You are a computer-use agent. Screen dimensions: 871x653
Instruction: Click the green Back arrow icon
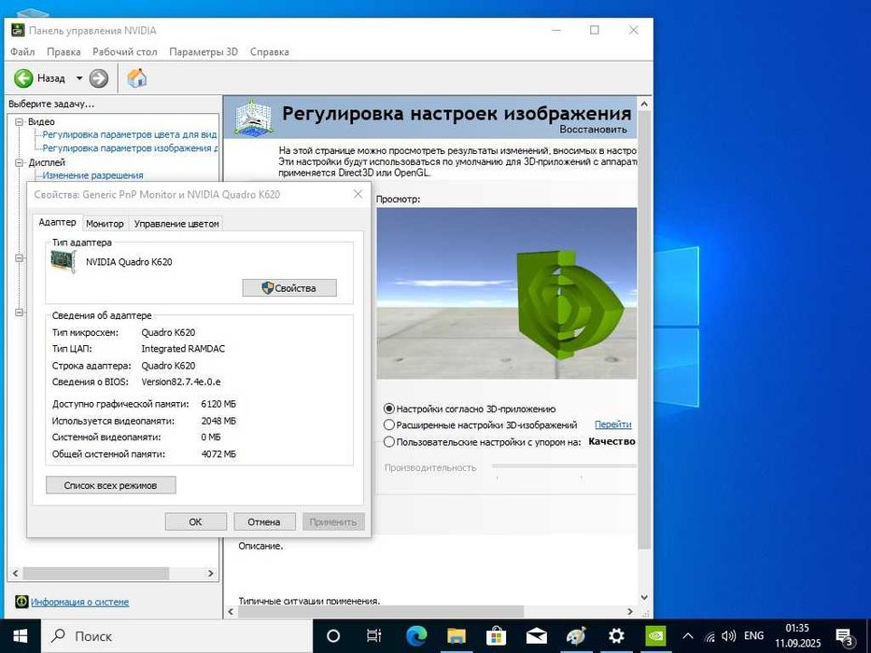tap(23, 78)
